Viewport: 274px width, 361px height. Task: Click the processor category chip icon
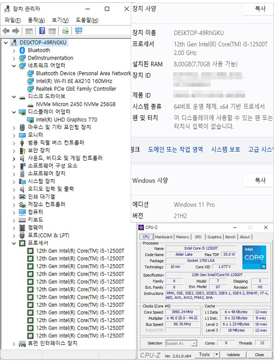pos(22,243)
